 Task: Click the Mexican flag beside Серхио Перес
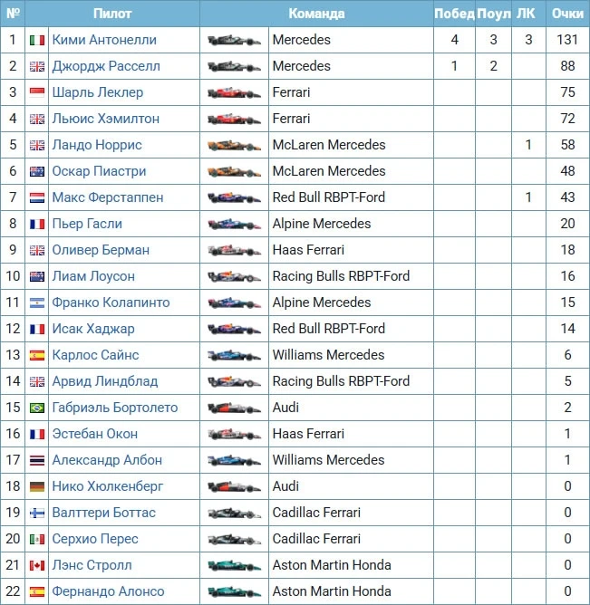point(37,539)
